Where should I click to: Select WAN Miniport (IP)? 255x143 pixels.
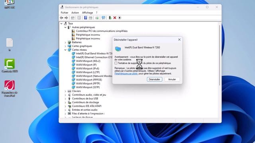point(86,65)
